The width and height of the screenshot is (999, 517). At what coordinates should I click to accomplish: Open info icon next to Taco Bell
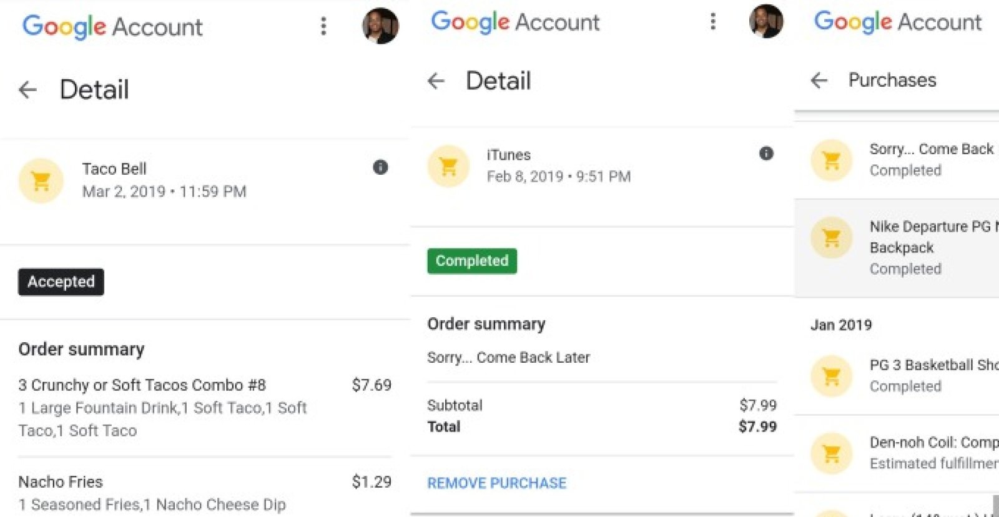tap(380, 167)
